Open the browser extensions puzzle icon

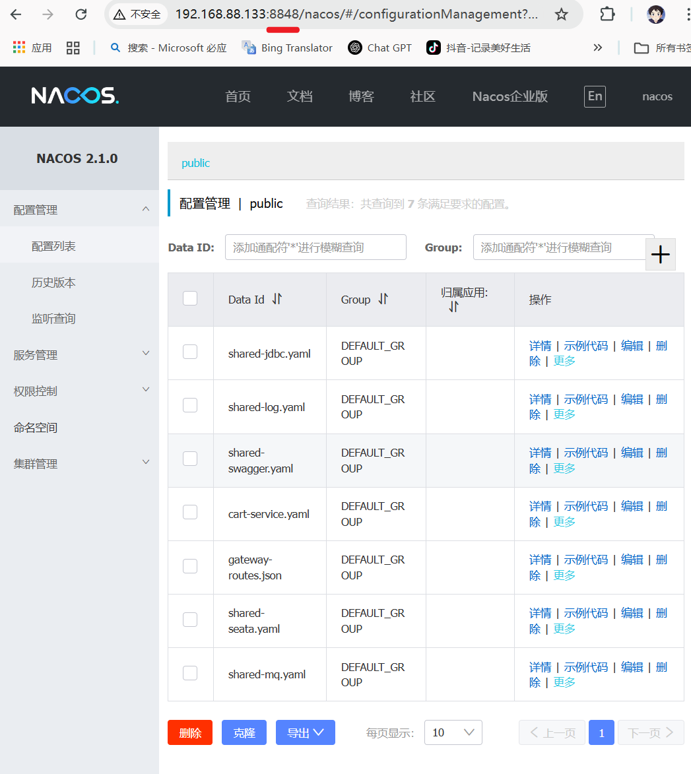coord(607,15)
